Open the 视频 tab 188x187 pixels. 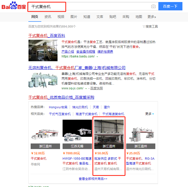click(61, 17)
